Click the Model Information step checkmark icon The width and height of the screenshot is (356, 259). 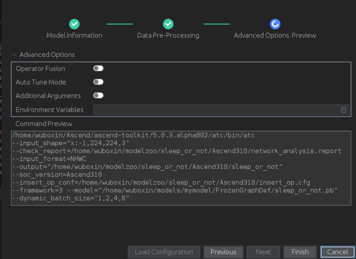tap(74, 24)
